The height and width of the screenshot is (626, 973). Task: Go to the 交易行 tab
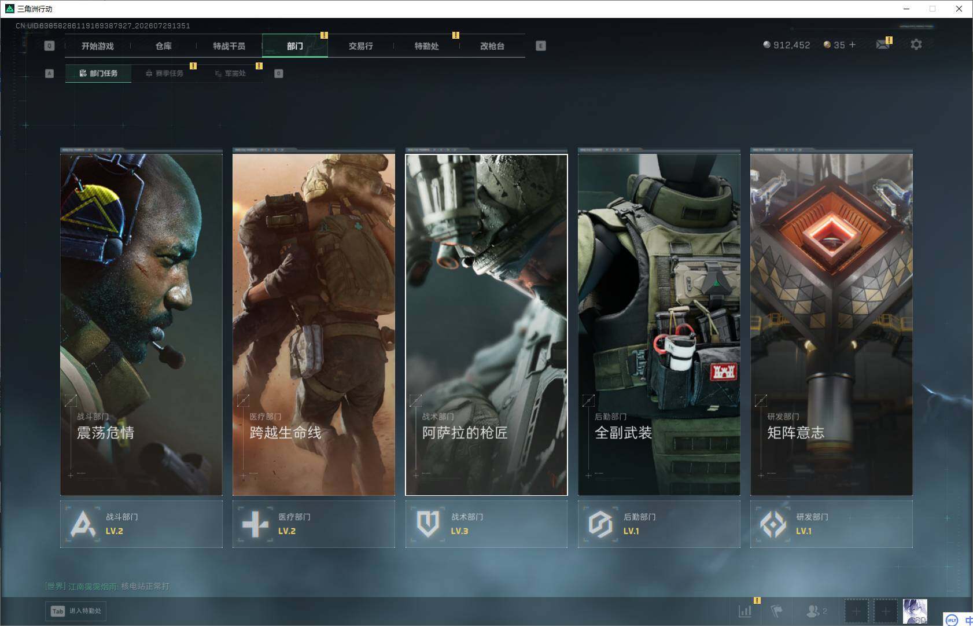click(360, 46)
